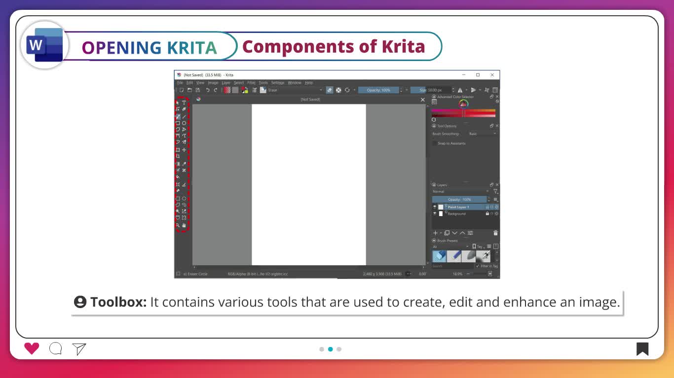Adjust the toolbar Opacity 100% slider
674x378 pixels.
tap(378, 90)
